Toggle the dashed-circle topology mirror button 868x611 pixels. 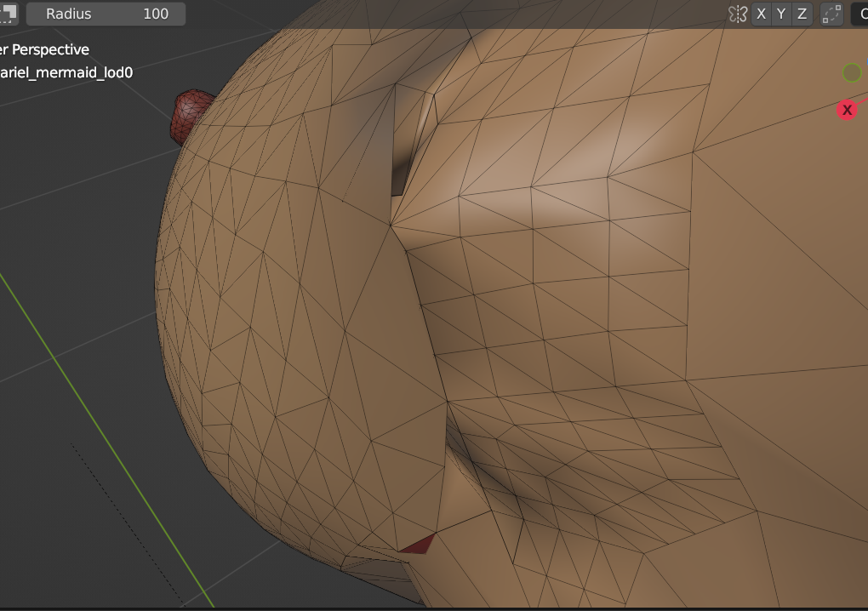pos(831,14)
